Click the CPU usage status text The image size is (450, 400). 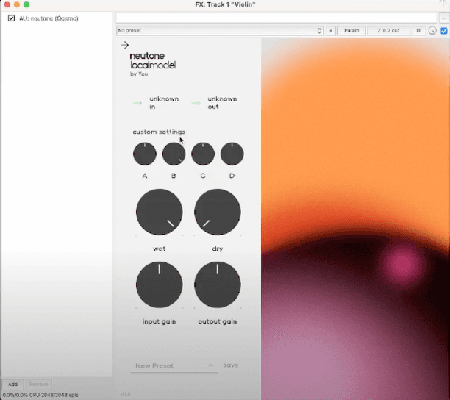[40, 395]
